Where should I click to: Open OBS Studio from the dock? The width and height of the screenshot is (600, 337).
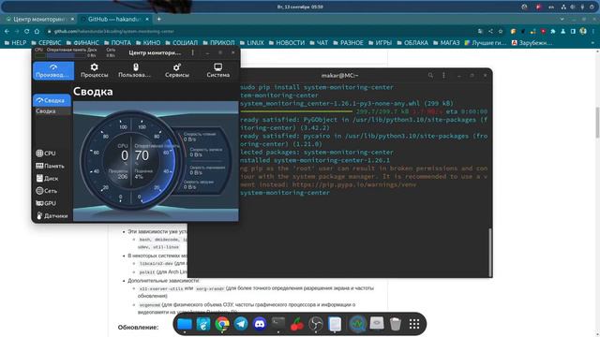tap(316, 324)
